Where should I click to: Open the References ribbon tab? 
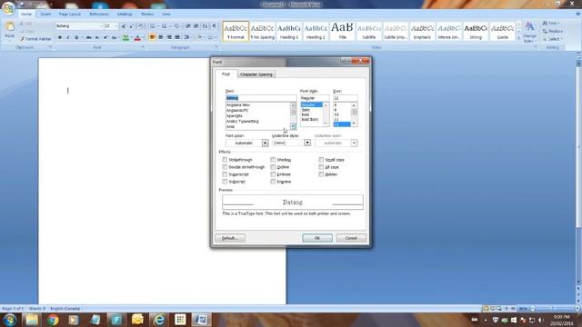[99, 15]
